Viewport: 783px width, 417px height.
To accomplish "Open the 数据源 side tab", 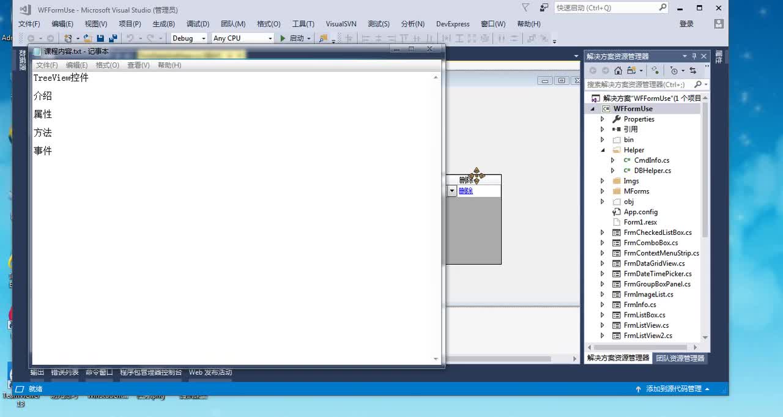I will coord(22,61).
